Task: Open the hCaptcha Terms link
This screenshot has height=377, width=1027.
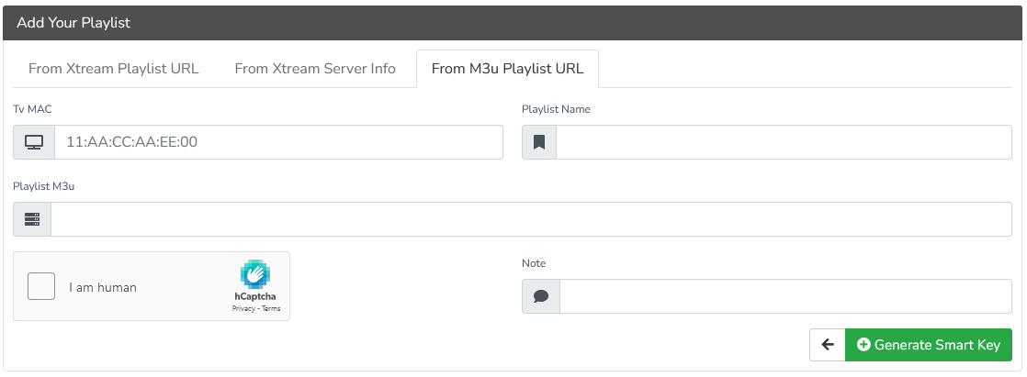Action: (x=271, y=309)
